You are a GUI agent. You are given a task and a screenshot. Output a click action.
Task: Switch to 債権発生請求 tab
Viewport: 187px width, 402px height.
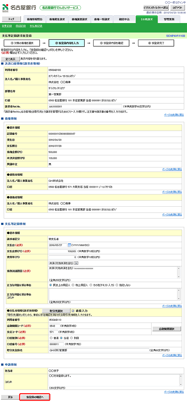(x=57, y=19)
